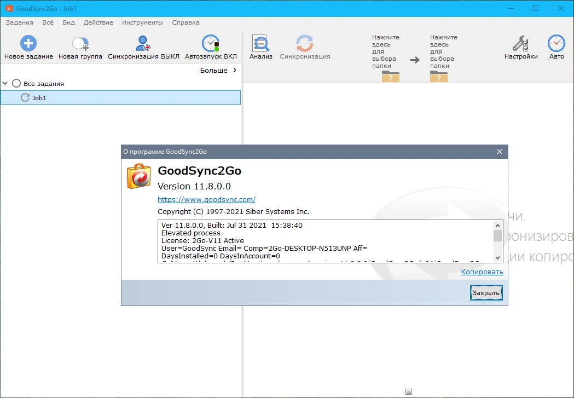
Task: Maximize the GoodSync2Go main window
Action: (536, 8)
